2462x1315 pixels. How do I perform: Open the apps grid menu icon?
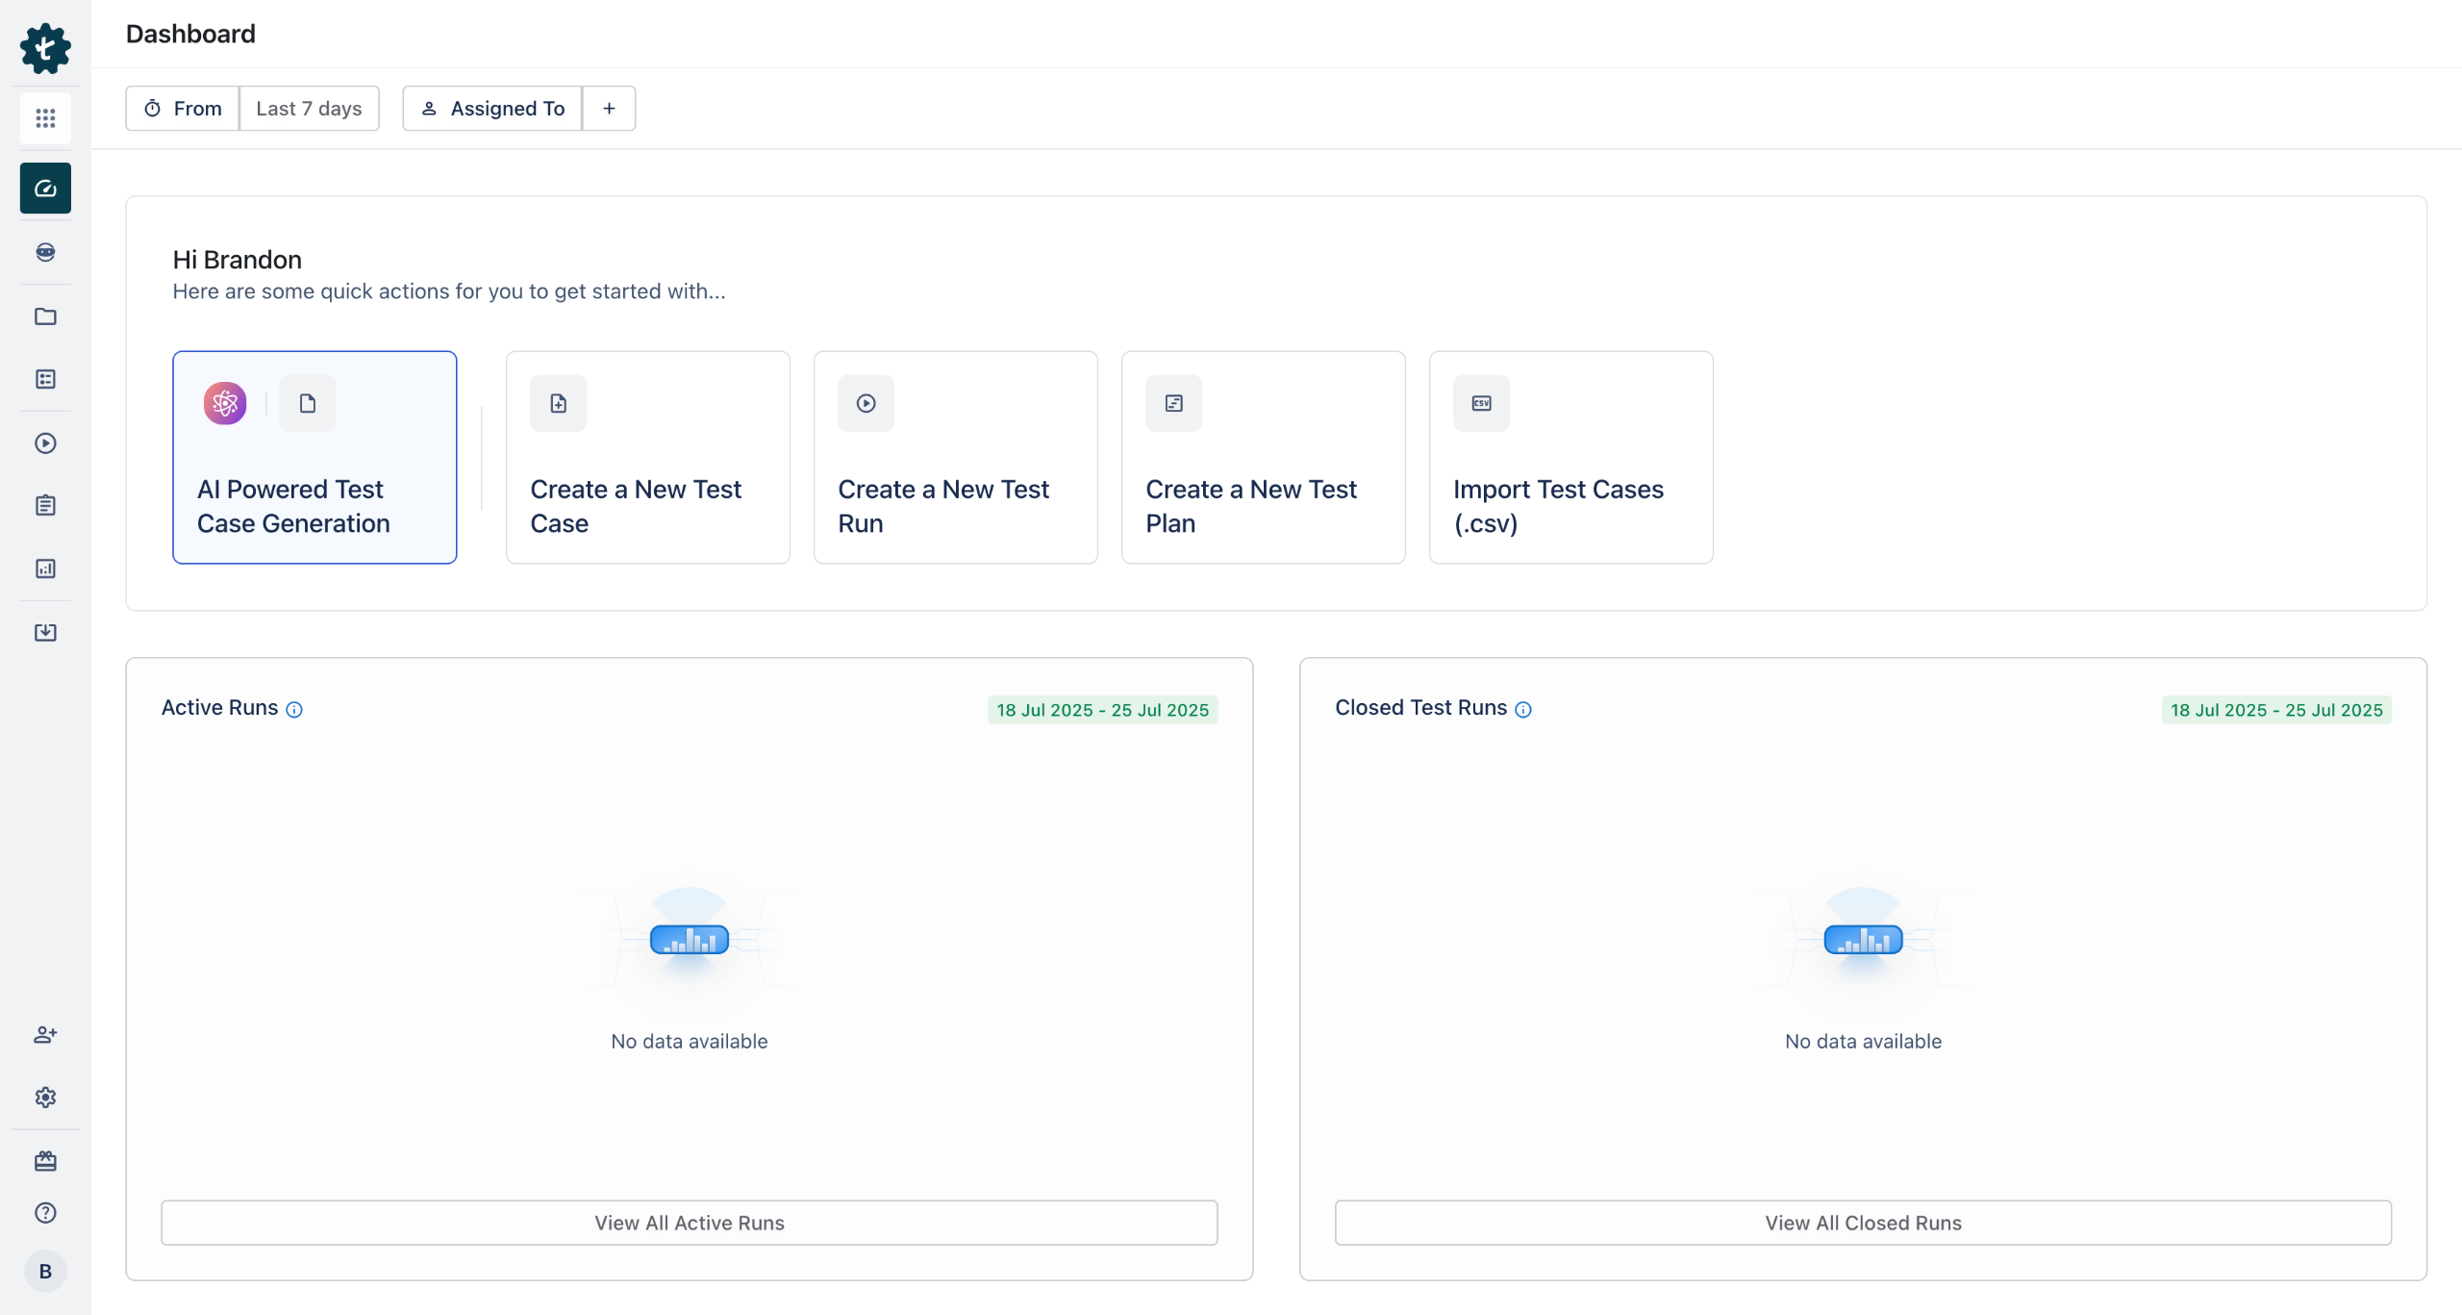(45, 118)
